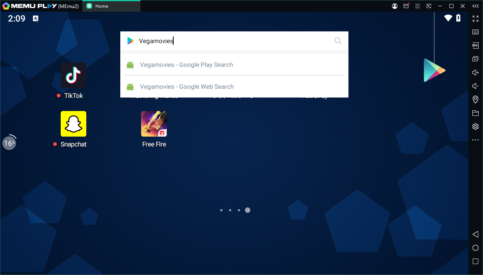Screen dimensions: 483x275
Task: Expand more tools via three-dots icon
Action: point(475,140)
